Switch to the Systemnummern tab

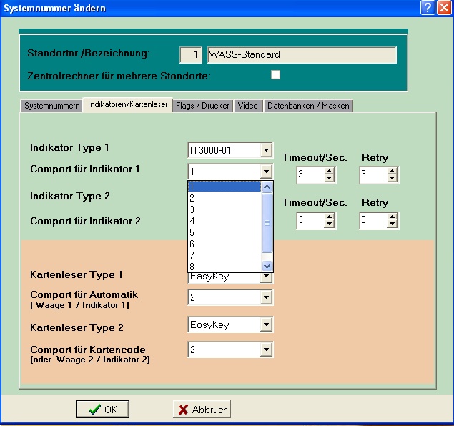tap(51, 105)
